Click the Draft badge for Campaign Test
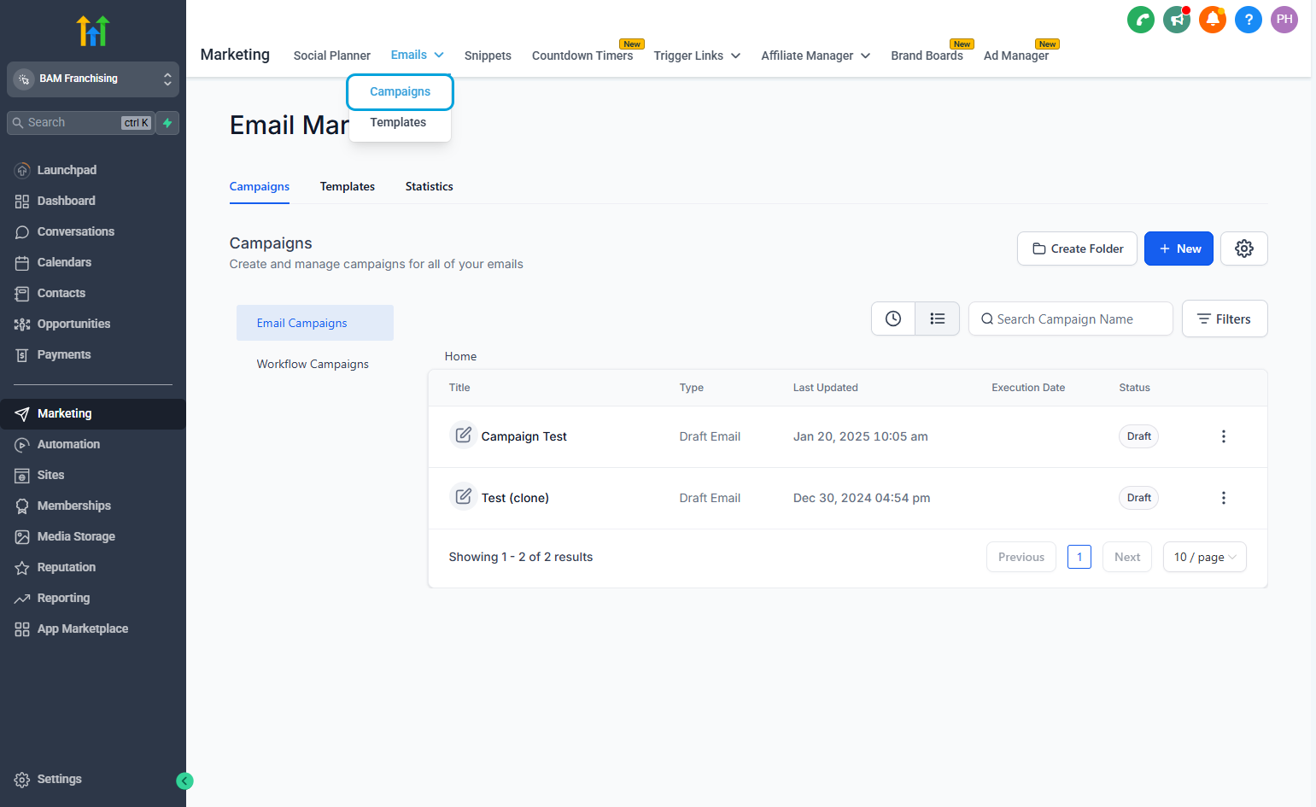Screen dimensions: 1316x807 click(1138, 436)
